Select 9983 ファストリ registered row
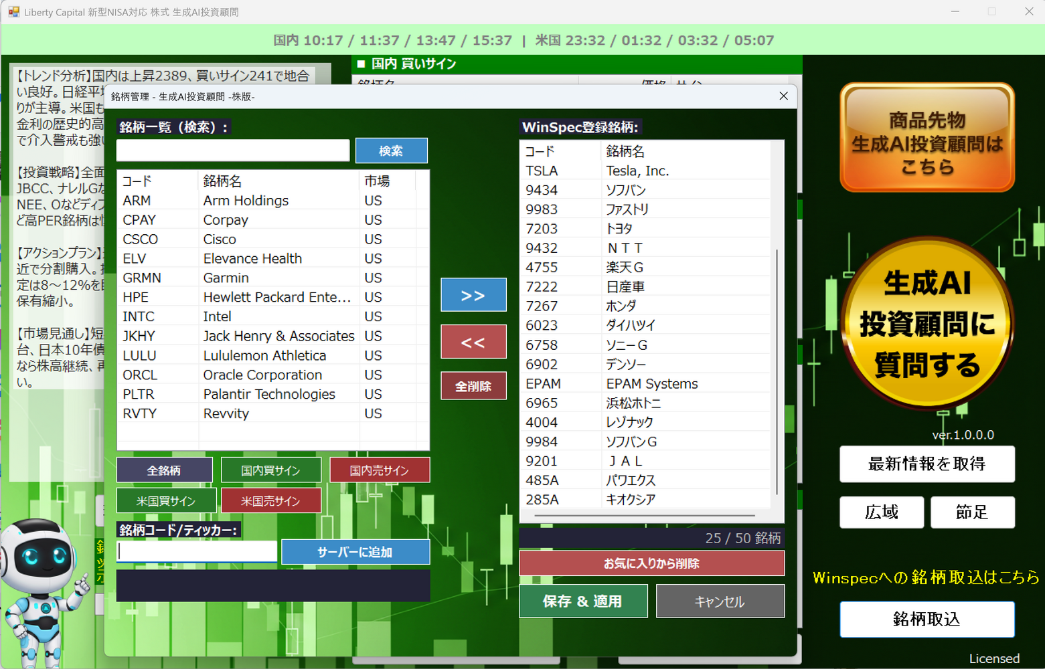The height and width of the screenshot is (669, 1045). [x=646, y=210]
